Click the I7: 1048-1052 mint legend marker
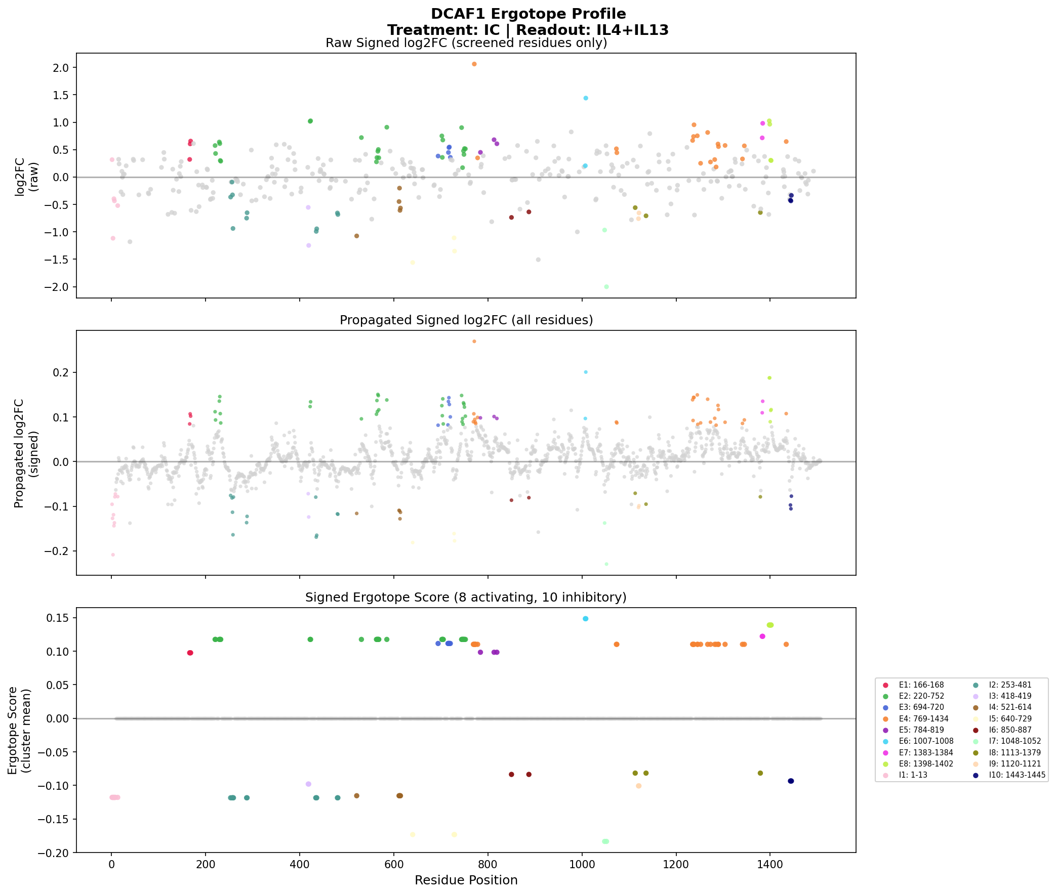The image size is (1056, 894). coord(976,741)
